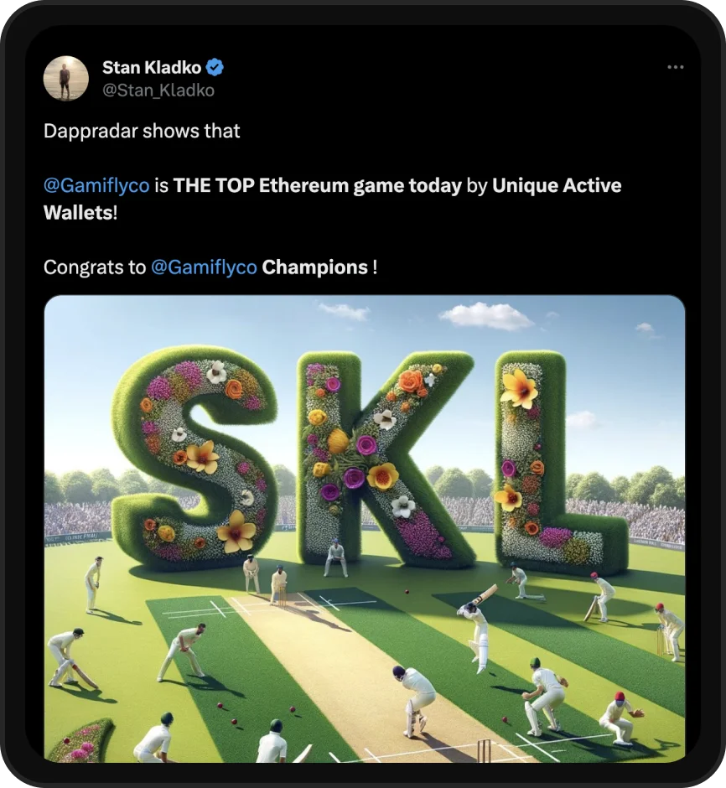The width and height of the screenshot is (726, 788).
Task: Click the bold word 'Wallets'
Action: point(78,213)
